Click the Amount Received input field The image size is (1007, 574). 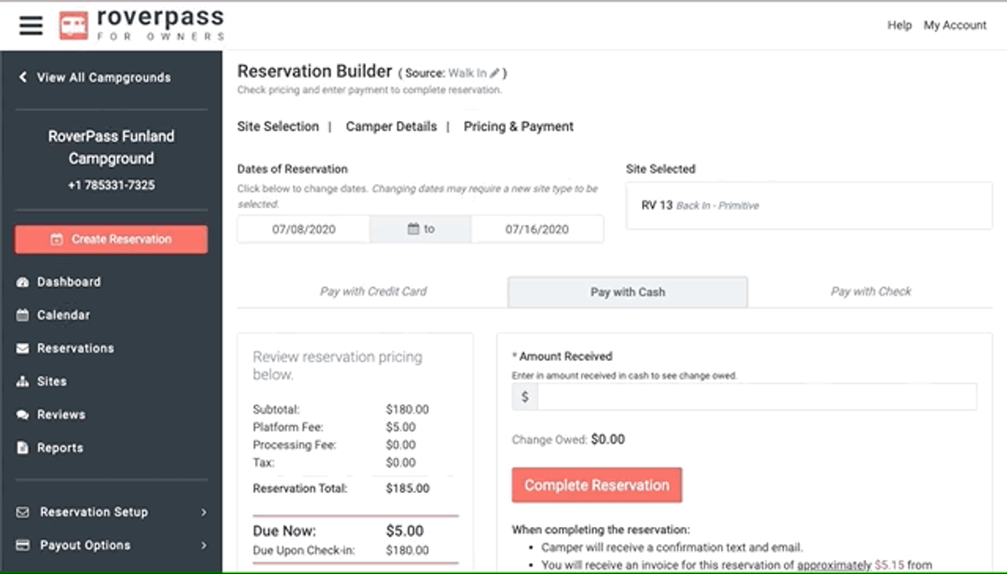(757, 397)
